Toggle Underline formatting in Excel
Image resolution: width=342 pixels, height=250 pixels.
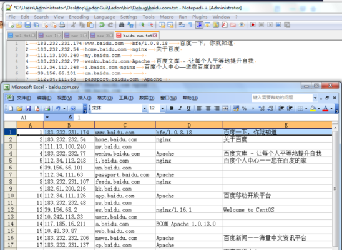[x=188, y=108]
